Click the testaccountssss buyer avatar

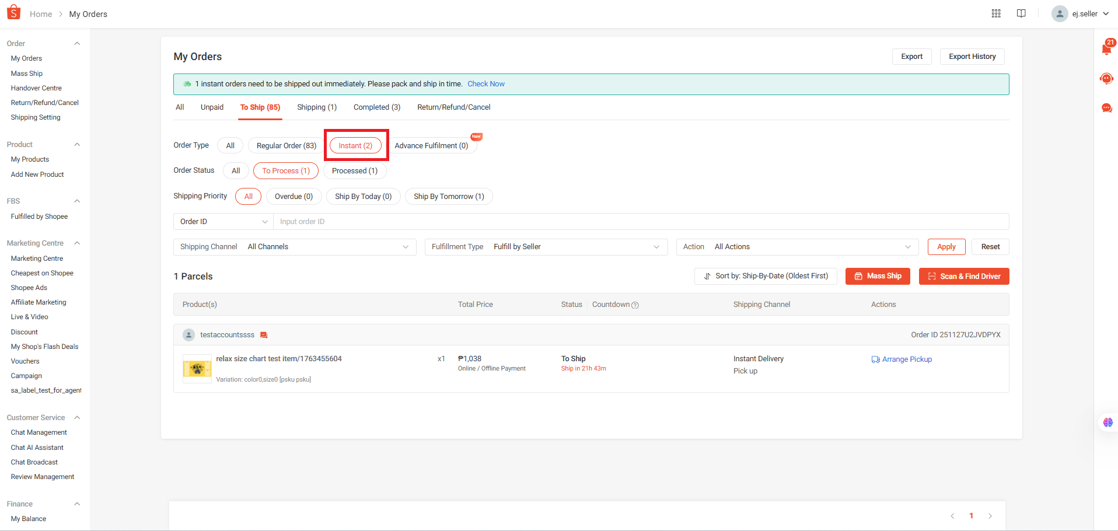tap(188, 335)
